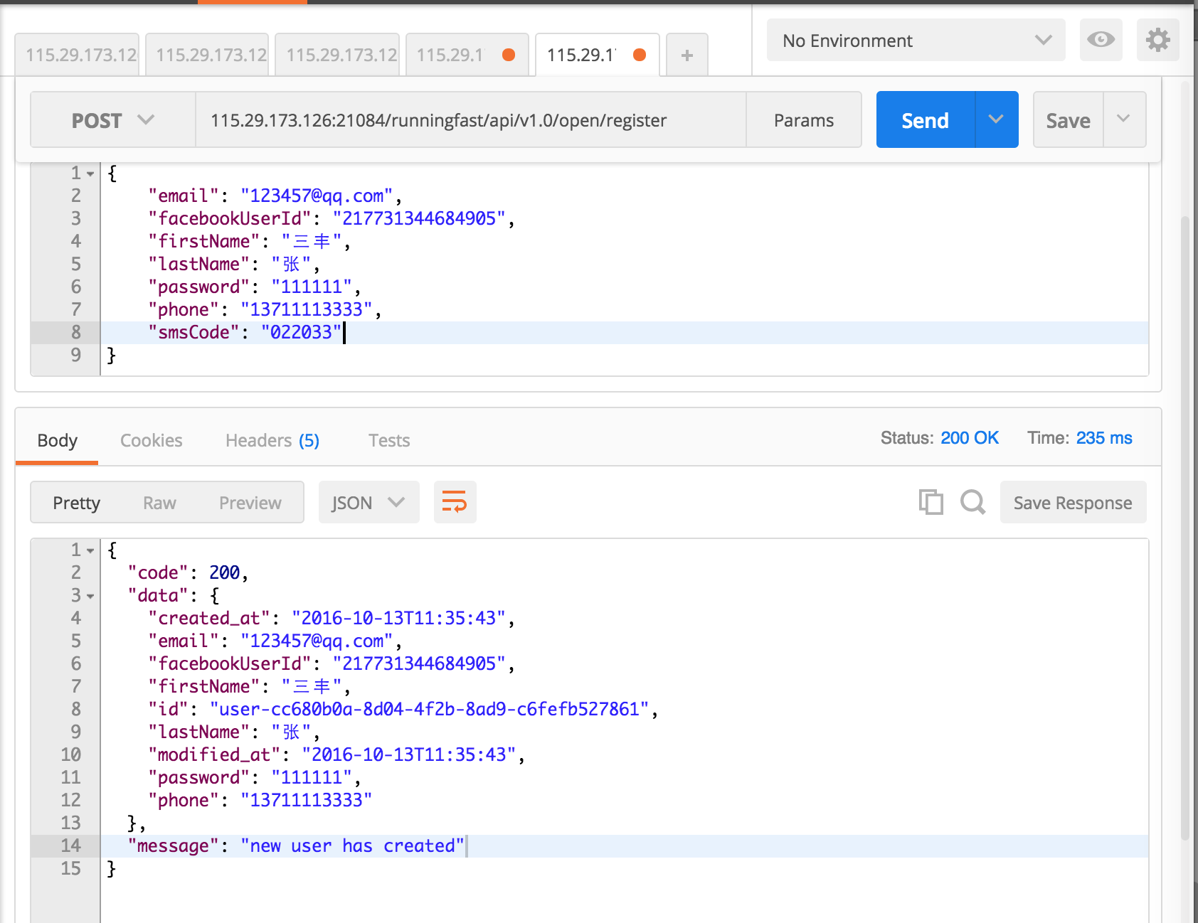The width and height of the screenshot is (1198, 923).
Task: Open the JSON format dropdown
Action: [x=369, y=503]
